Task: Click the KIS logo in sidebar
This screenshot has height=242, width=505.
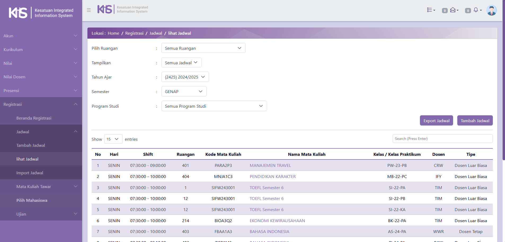Action: (x=18, y=13)
